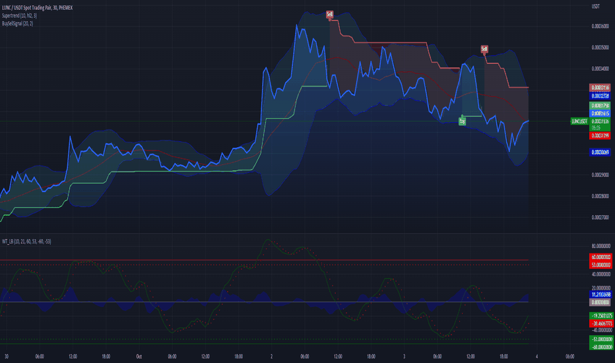Select the WT_LB indicator legend label
The width and height of the screenshot is (615, 363).
tap(26, 242)
